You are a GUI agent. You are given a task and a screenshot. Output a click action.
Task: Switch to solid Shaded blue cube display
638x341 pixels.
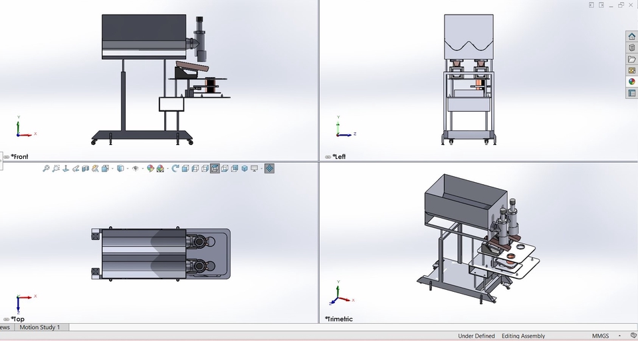click(245, 168)
